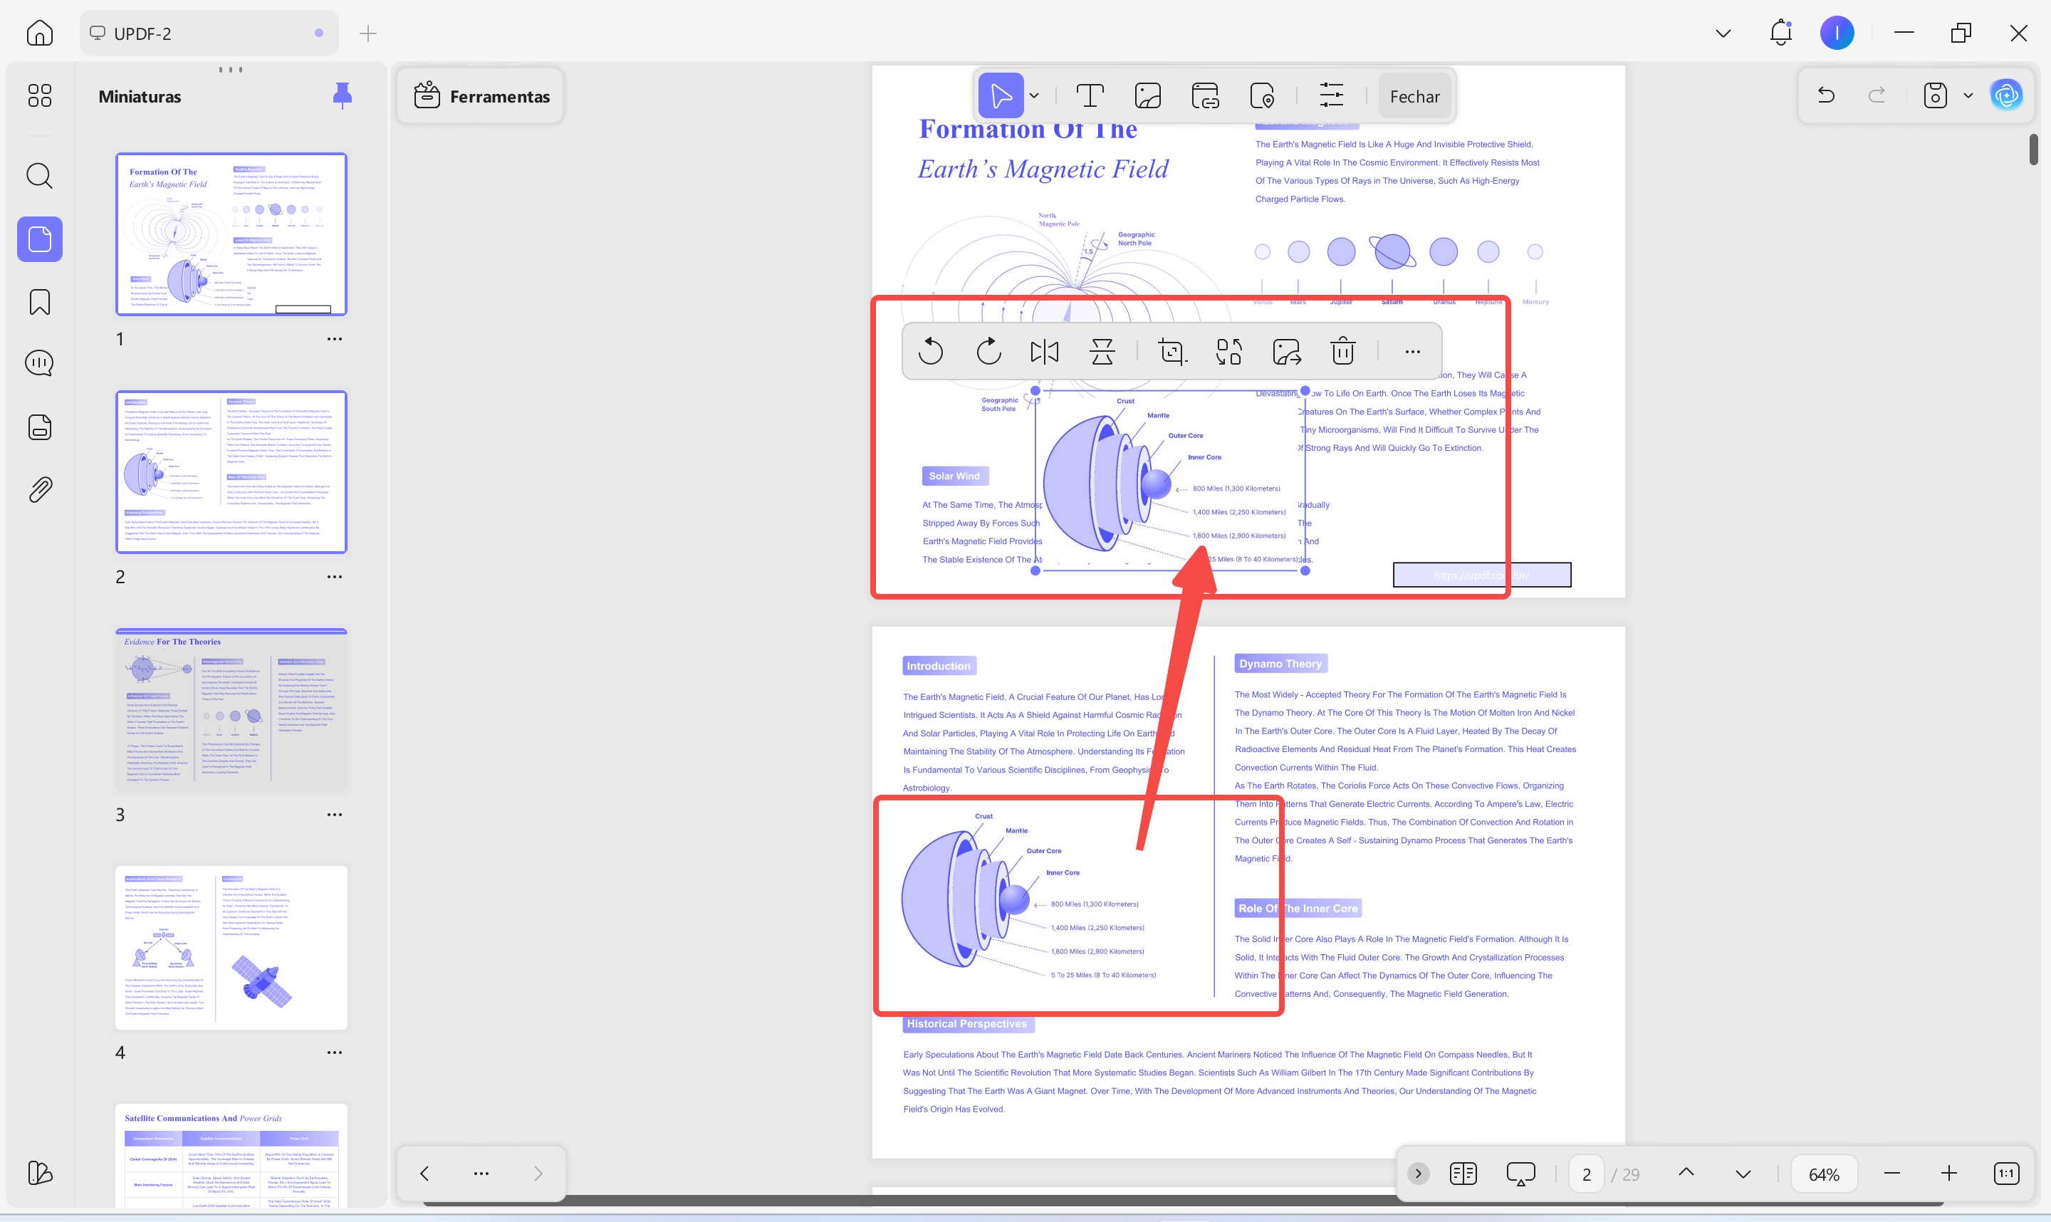Open more options for thumbnail page 1
Image resolution: width=2051 pixels, height=1222 pixels.
pyautogui.click(x=334, y=338)
